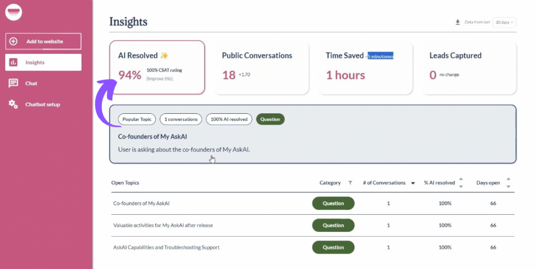
Task: Click the sparkle icon beside AI Resolved
Action: (x=164, y=56)
